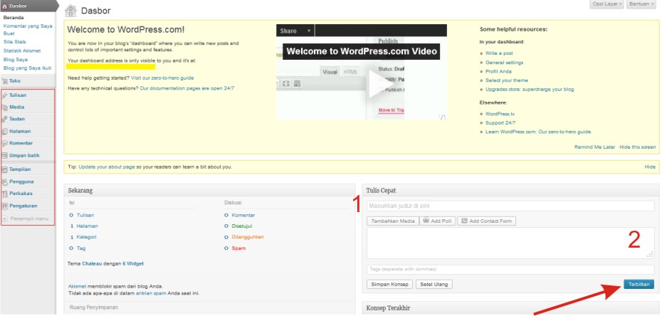
Task: Click the Tampilan appearance icon
Action: (x=5, y=169)
